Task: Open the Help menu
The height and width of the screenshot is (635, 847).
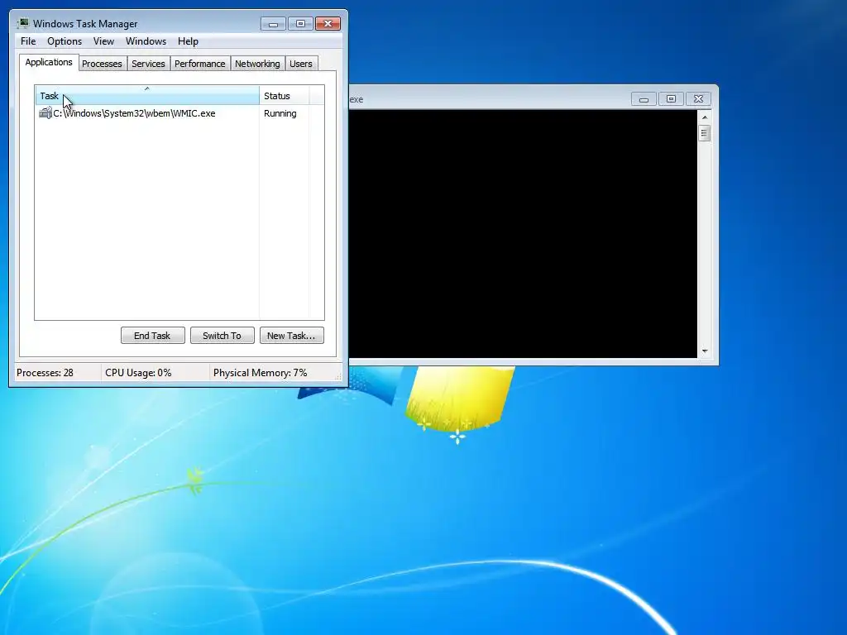Action: coord(188,41)
